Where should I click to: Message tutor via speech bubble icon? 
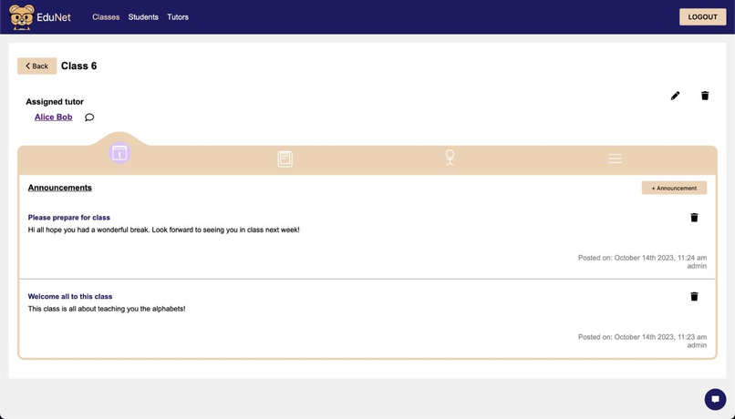pos(89,117)
